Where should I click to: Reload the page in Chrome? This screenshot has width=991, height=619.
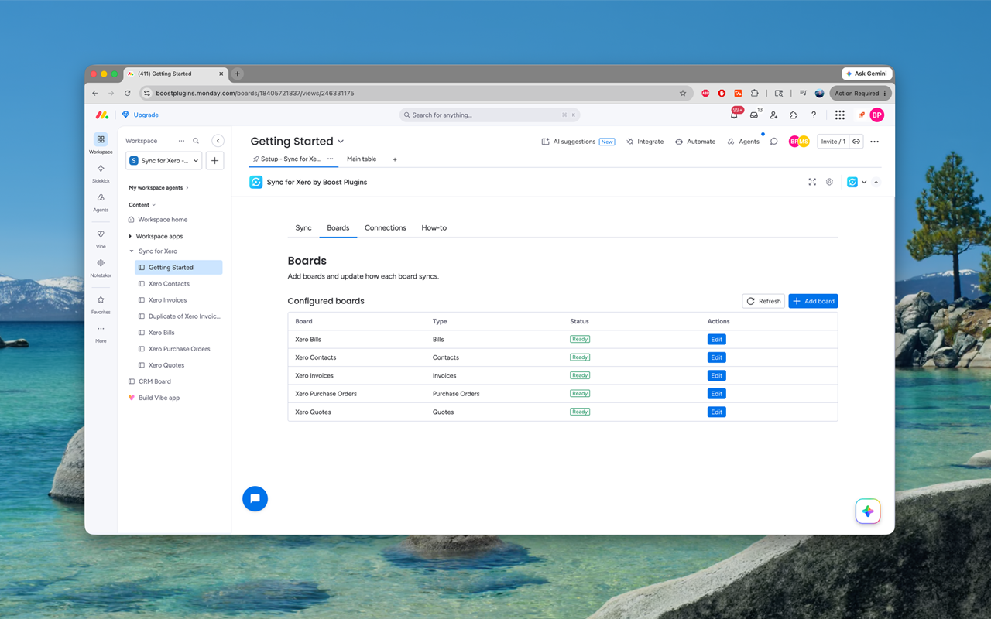[128, 93]
